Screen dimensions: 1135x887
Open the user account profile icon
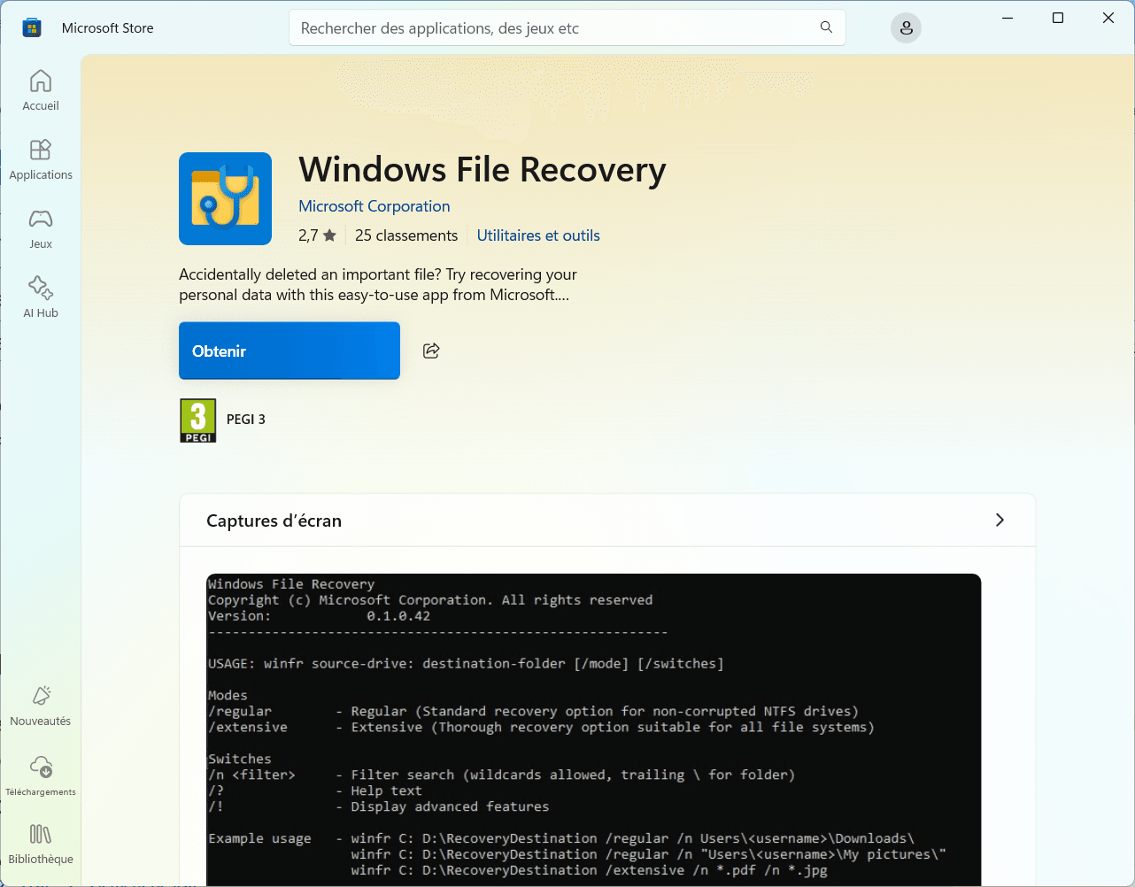(906, 28)
